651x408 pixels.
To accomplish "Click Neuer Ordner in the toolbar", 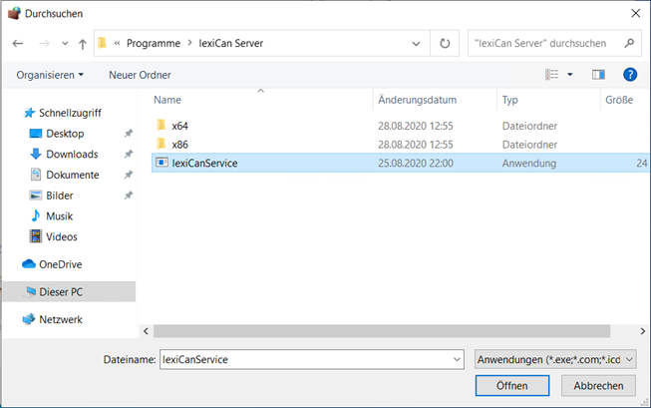I will click(x=140, y=75).
